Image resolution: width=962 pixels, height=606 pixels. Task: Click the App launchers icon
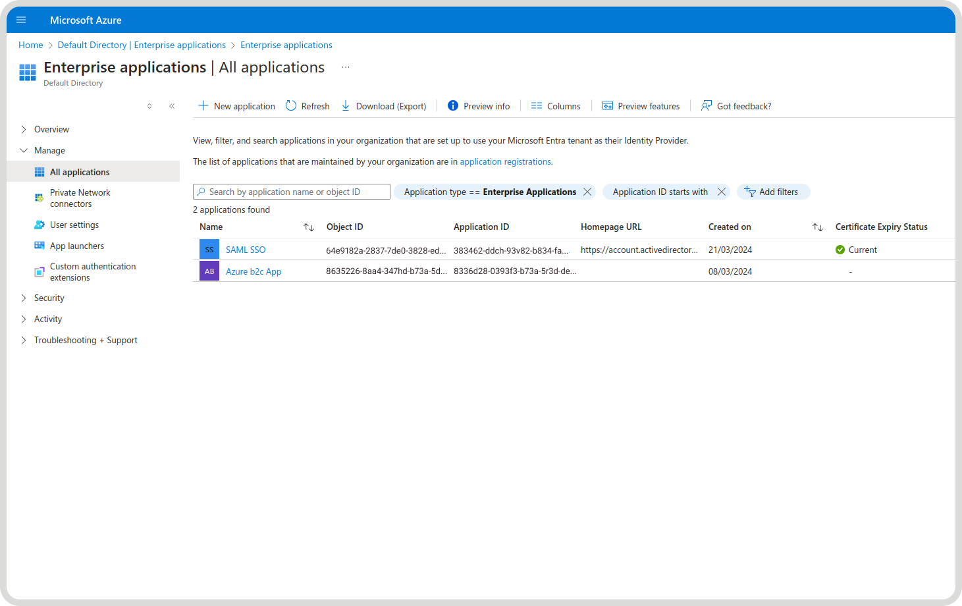tap(40, 246)
